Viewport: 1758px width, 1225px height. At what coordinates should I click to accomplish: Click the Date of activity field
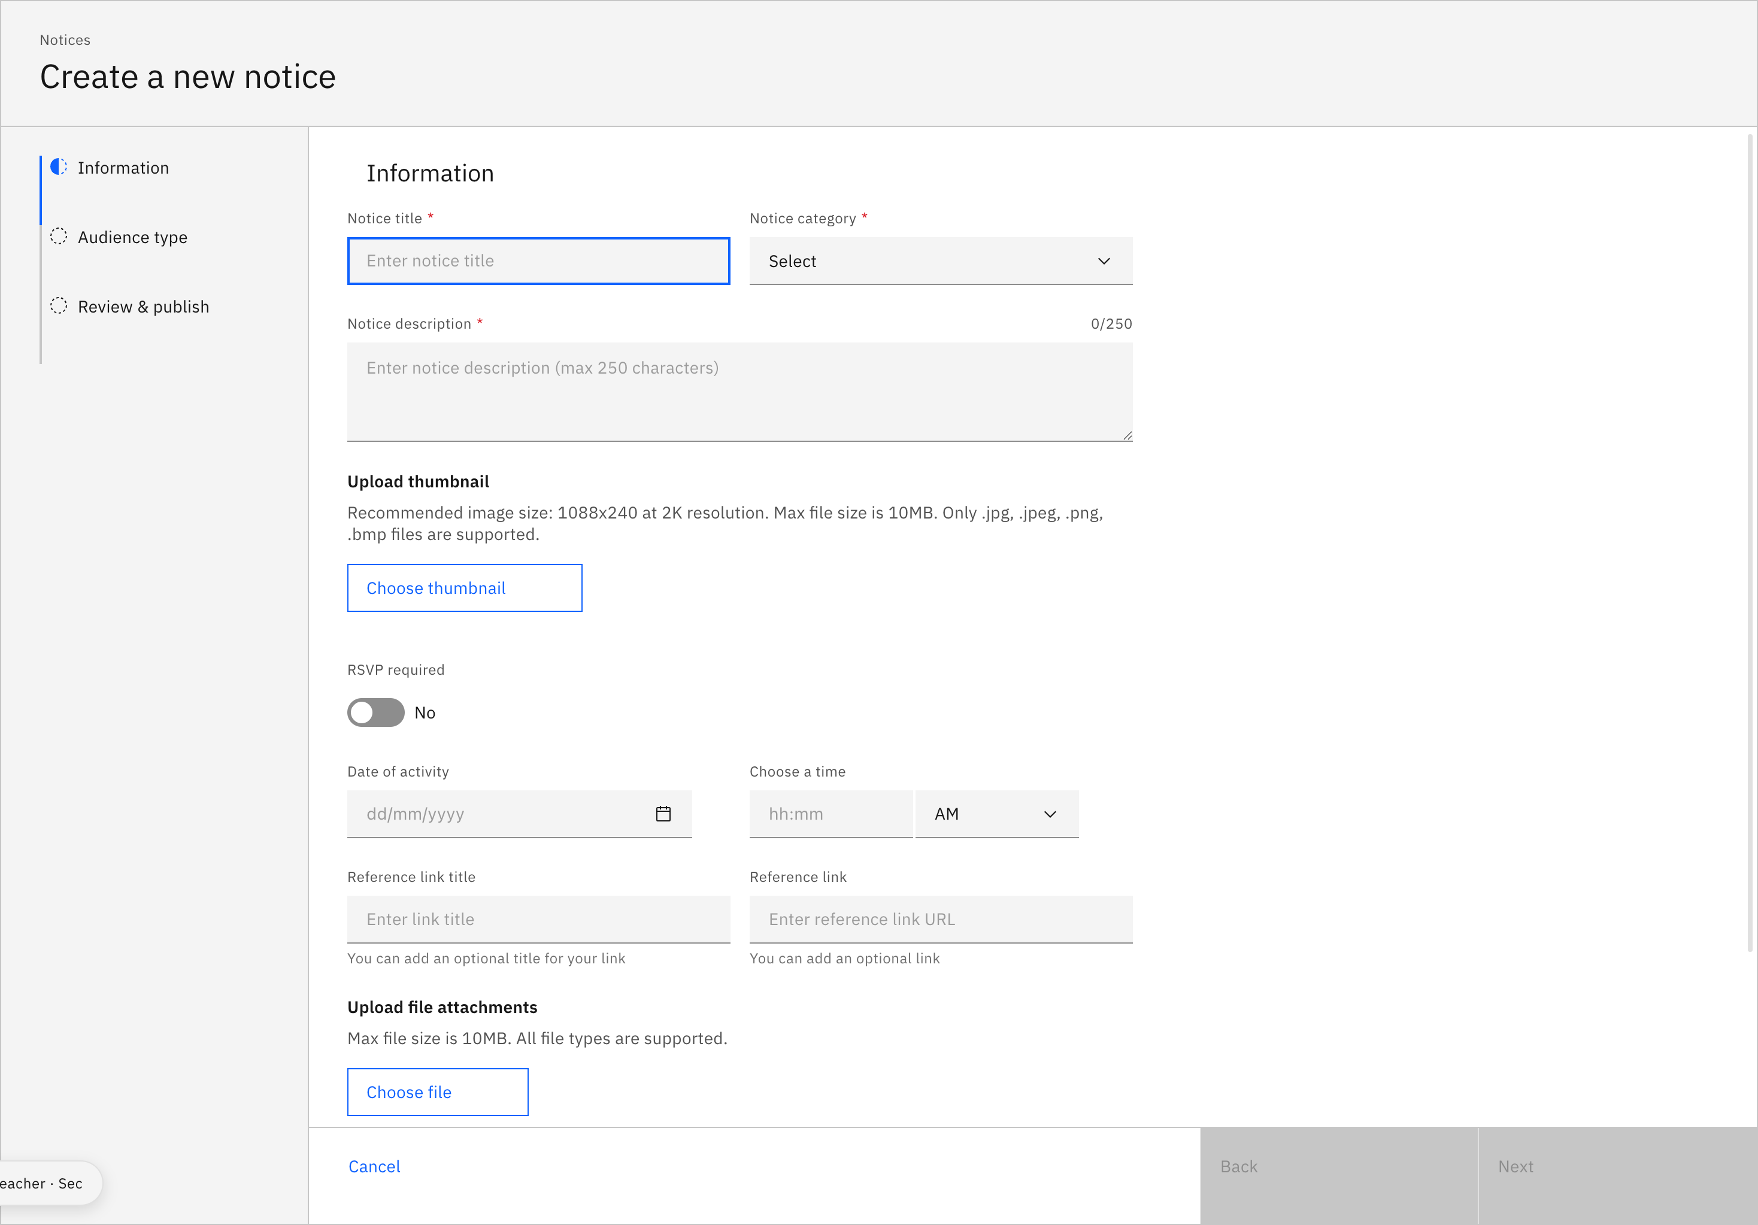pos(519,814)
